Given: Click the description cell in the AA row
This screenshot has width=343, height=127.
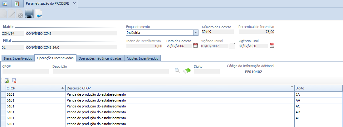Looking at the screenshot, I should pyautogui.click(x=180, y=101).
